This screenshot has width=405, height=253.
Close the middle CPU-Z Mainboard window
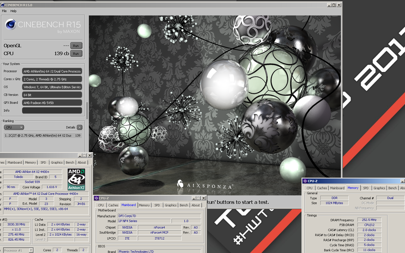pos(204,198)
